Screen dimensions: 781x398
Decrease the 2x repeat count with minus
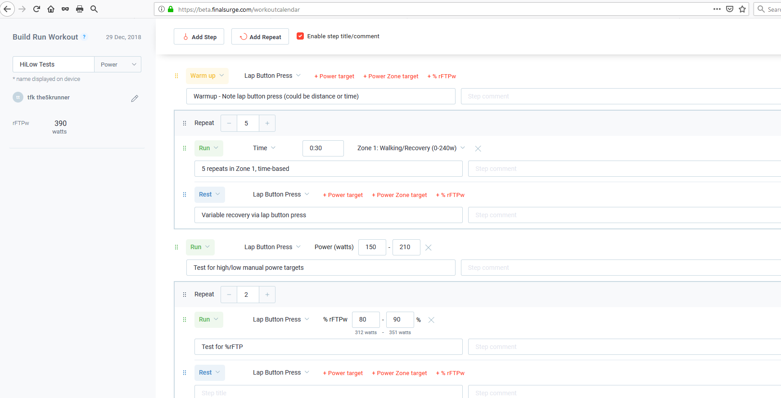click(229, 295)
